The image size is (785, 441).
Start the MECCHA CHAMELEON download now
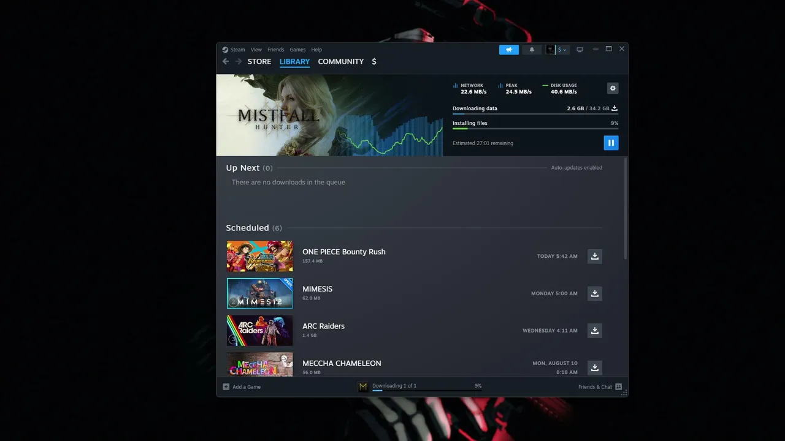point(595,367)
